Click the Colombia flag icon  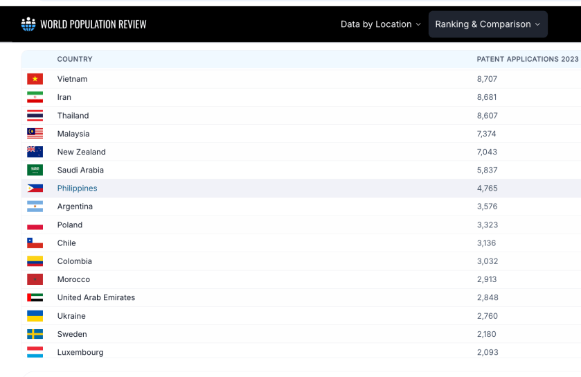35,261
